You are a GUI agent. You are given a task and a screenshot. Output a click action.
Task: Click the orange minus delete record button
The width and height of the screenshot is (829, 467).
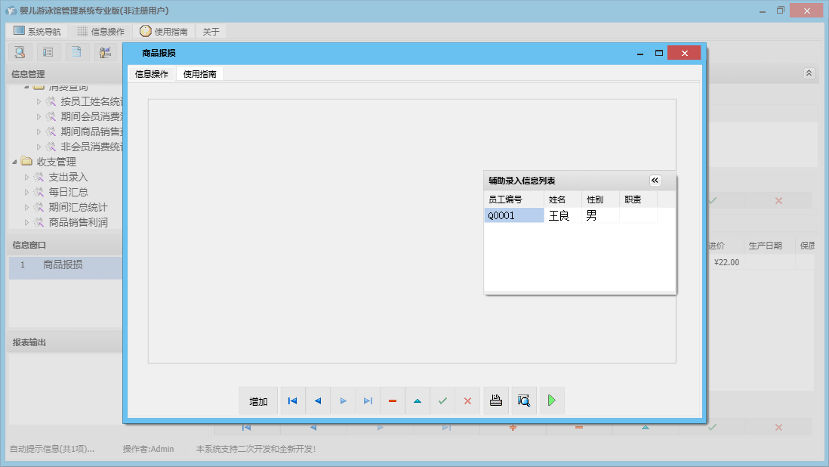click(393, 401)
